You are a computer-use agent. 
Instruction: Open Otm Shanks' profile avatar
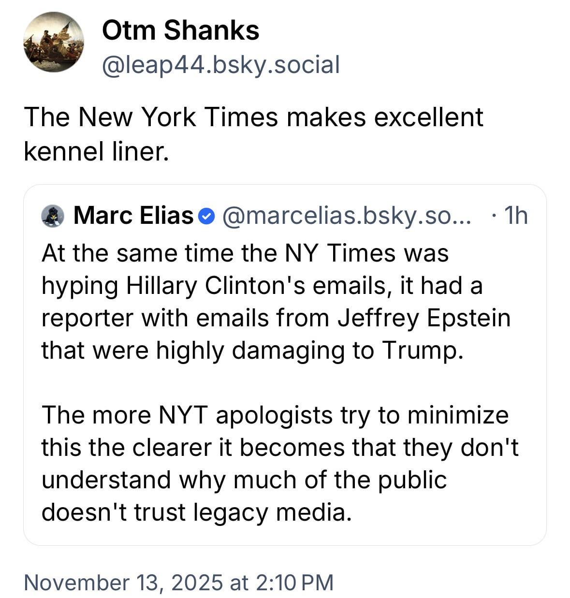53,43
